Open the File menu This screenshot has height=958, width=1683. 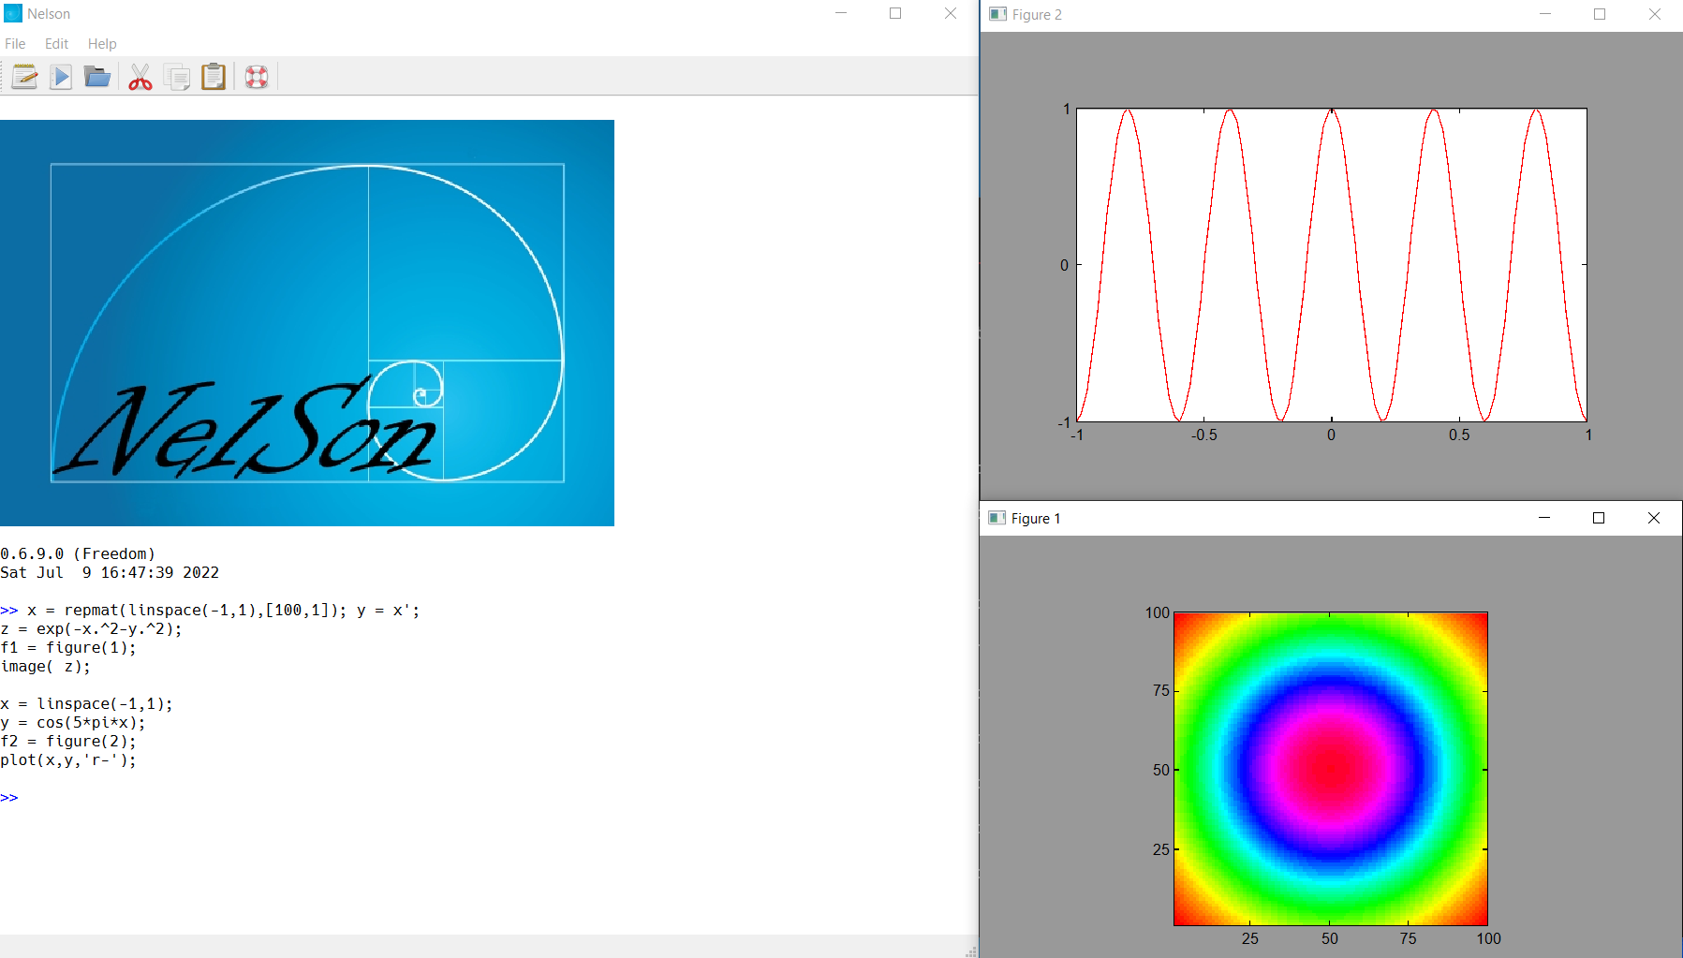[15, 44]
